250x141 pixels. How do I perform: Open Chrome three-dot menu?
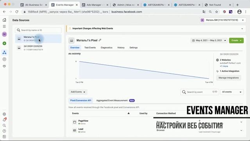pyautogui.click(x=246, y=12)
